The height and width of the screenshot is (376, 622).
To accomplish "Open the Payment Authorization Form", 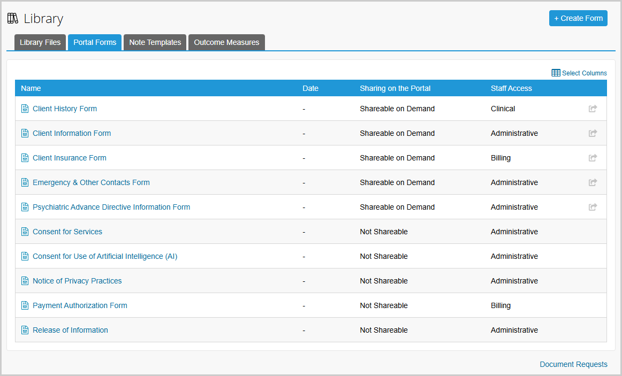I will tap(80, 305).
